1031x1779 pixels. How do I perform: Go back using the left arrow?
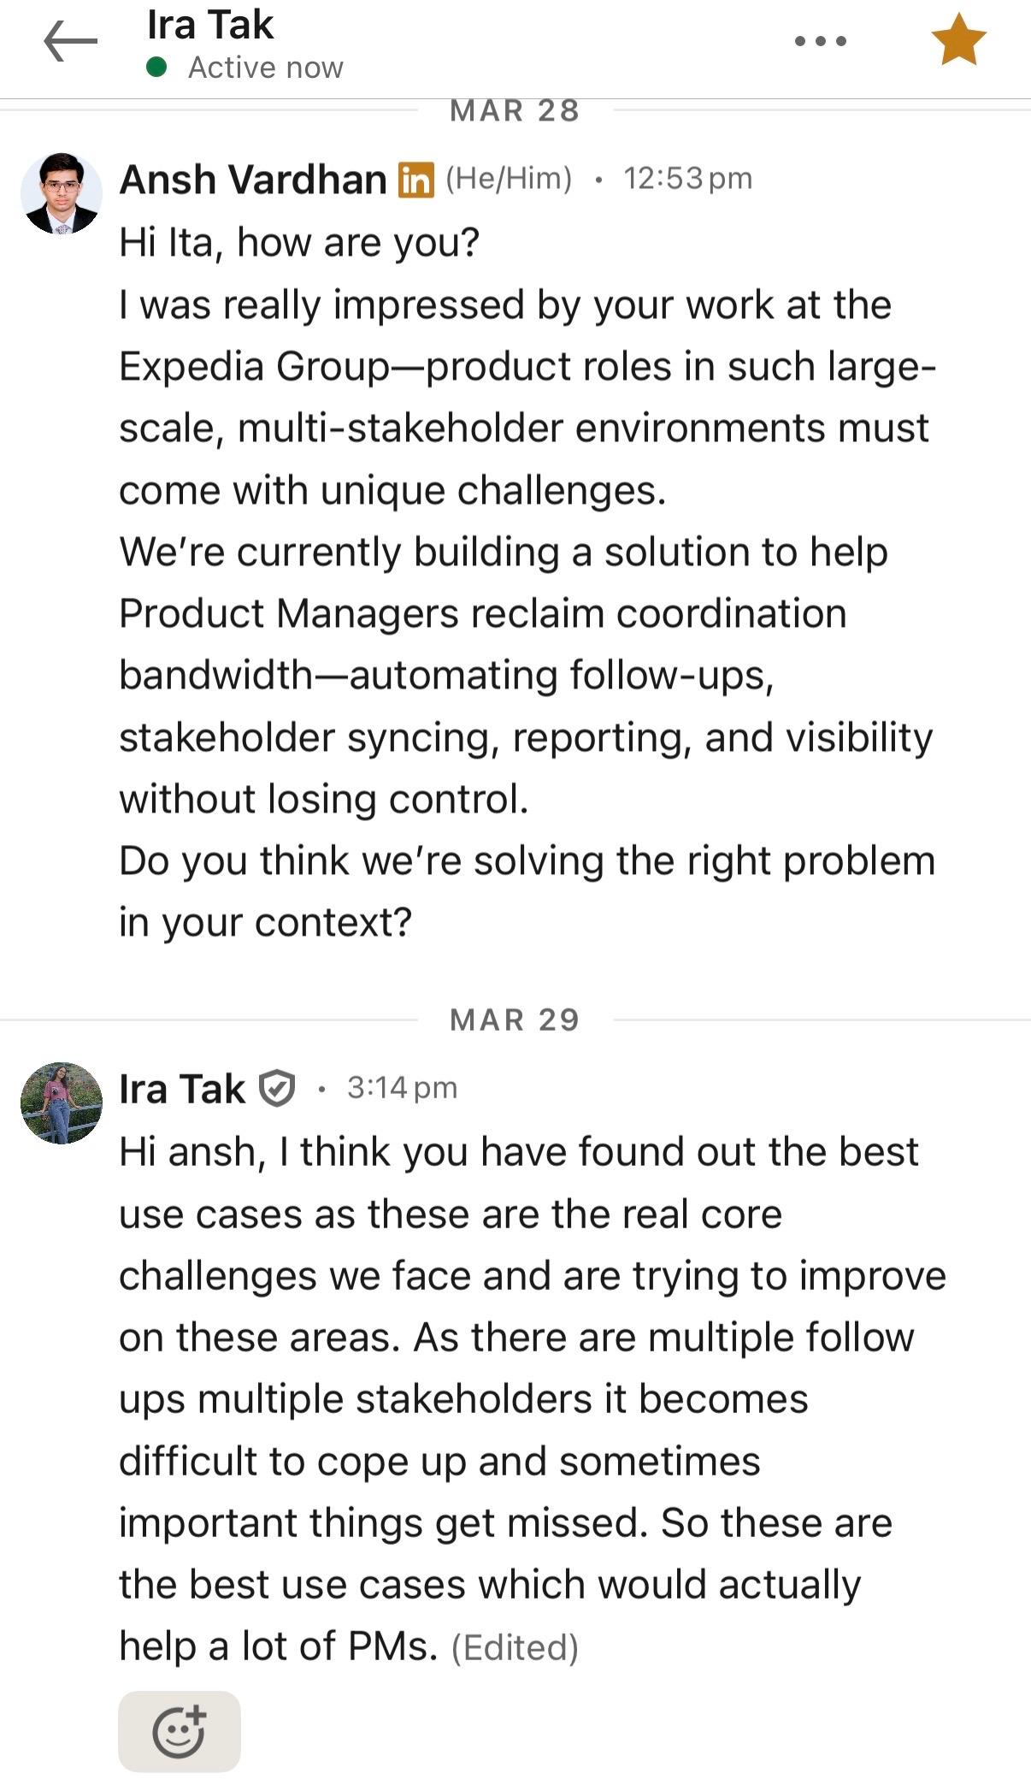point(70,41)
